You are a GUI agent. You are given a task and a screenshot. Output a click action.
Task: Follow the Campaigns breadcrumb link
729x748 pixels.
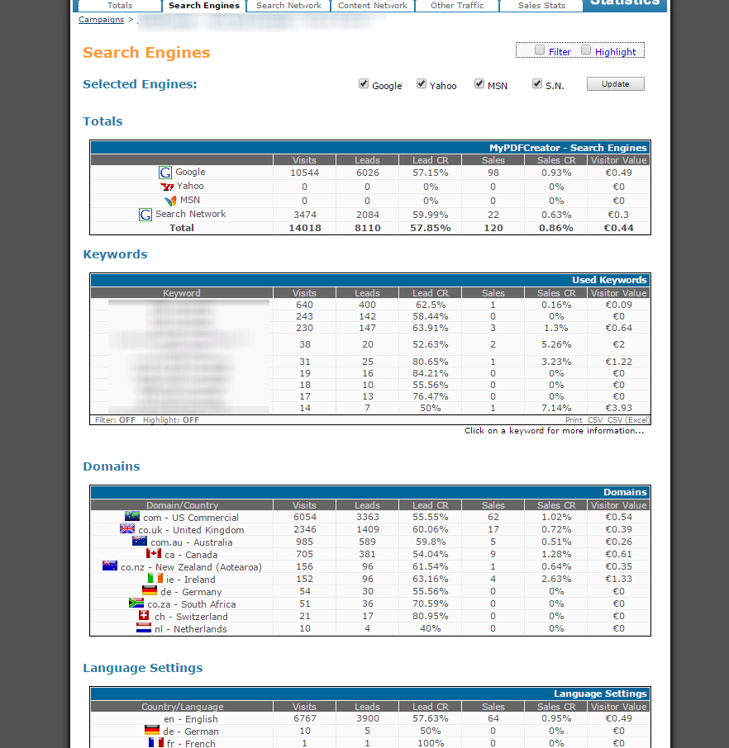tap(102, 20)
